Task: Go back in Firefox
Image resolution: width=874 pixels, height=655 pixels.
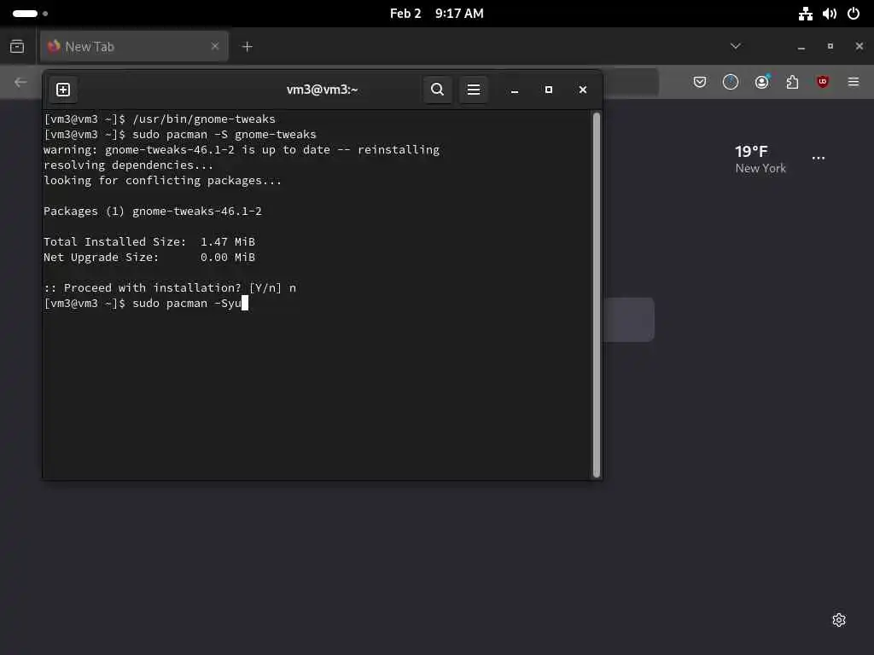Action: point(20,83)
